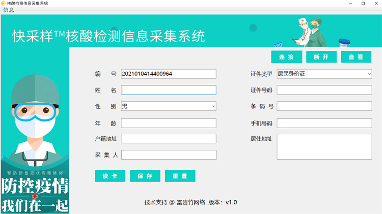Click into the 姓名 name field
Viewport: 382px width, 214px height.
click(169, 90)
